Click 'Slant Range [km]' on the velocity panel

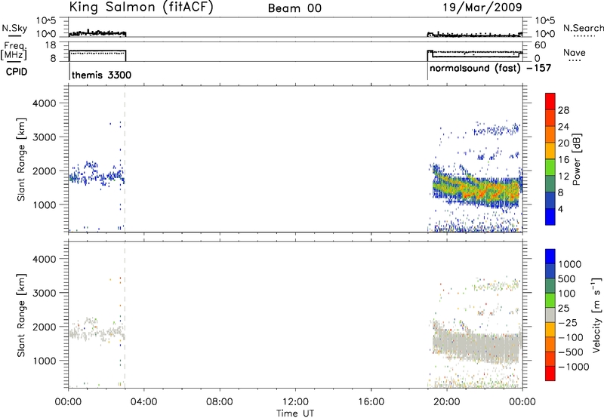coord(21,315)
